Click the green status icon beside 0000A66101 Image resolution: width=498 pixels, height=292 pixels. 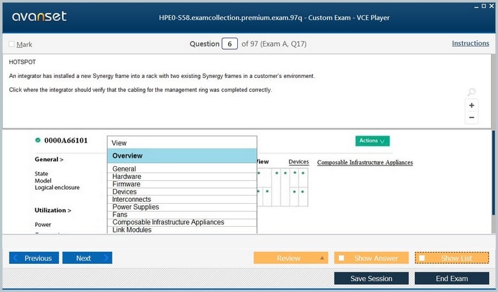pyautogui.click(x=38, y=140)
